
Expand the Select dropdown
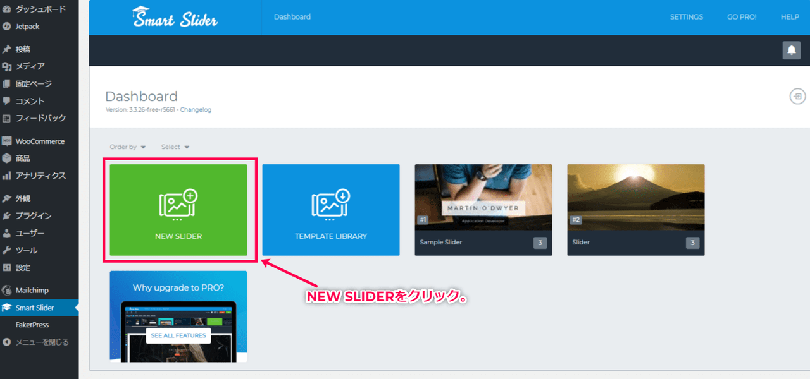point(175,147)
